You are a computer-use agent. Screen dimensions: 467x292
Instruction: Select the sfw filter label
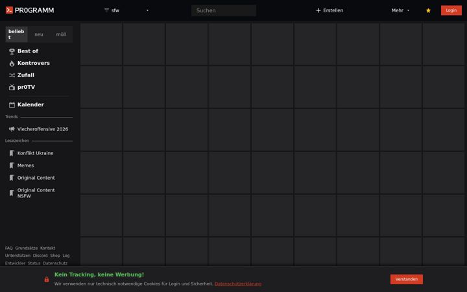coord(115,10)
